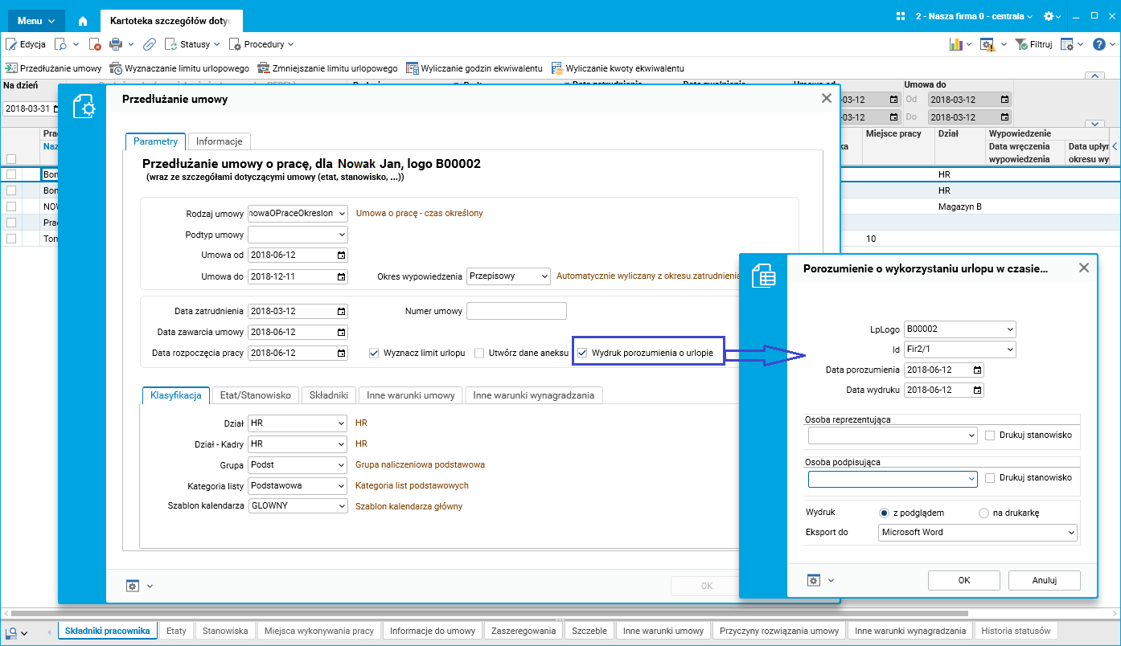Open calendar picker for Umowa do in dialog
Screen dimensions: 1121x646
341,276
